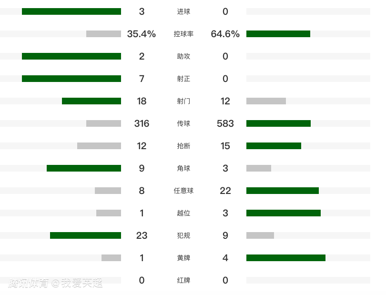Image resolution: width=386 pixels, height=295 pixels.
Task: Click the right green 越位 bar
Action: click(284, 213)
